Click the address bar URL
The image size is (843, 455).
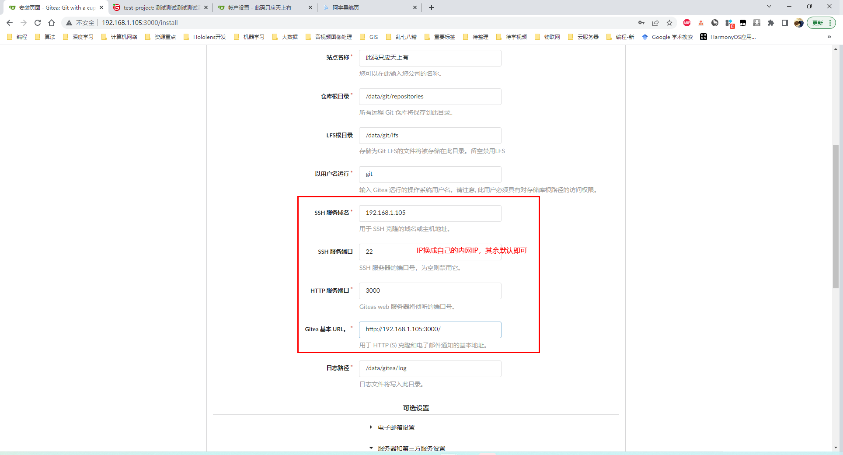[x=140, y=23]
